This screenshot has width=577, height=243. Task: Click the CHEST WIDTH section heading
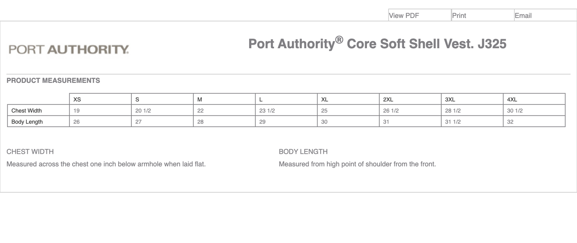tap(30, 151)
